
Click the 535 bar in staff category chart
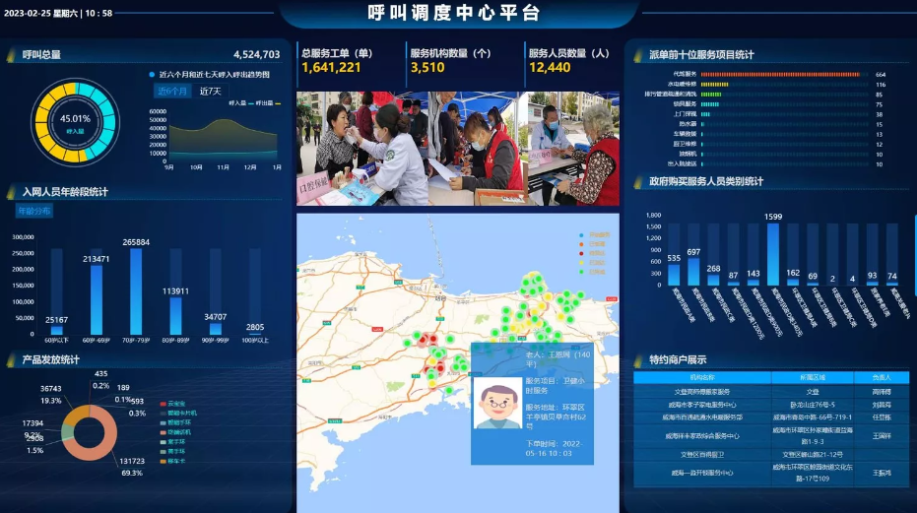[674, 275]
